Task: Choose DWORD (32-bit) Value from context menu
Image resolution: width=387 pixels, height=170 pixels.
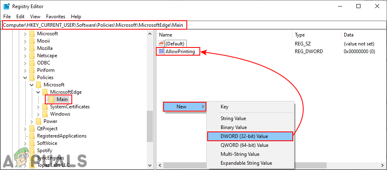Action: tap(250, 136)
